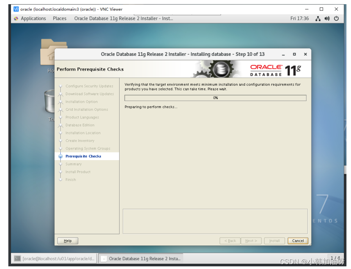Select Prerequisite Checks step
The height and width of the screenshot is (269, 351).
click(x=83, y=156)
